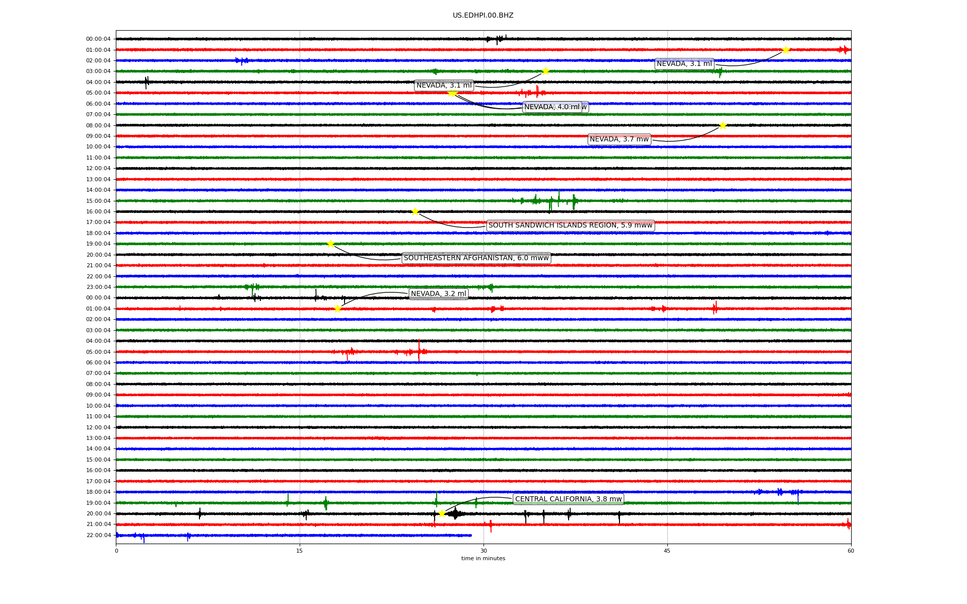Screen dimensions: 967x604
Task: Click the yellow star on the 03:00:04 green trace
Action: point(545,71)
